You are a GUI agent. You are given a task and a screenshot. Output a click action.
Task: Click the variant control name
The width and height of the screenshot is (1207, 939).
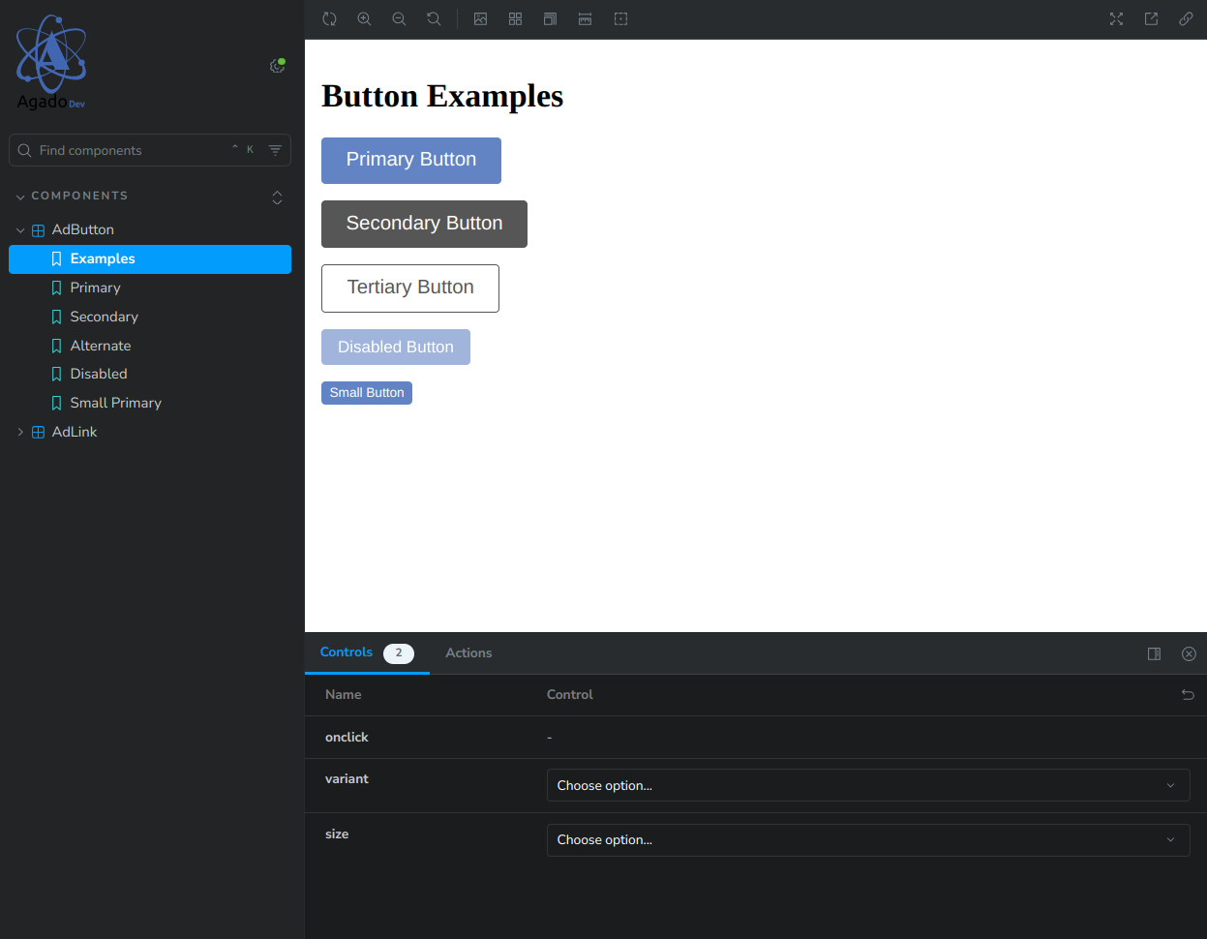pos(347,778)
